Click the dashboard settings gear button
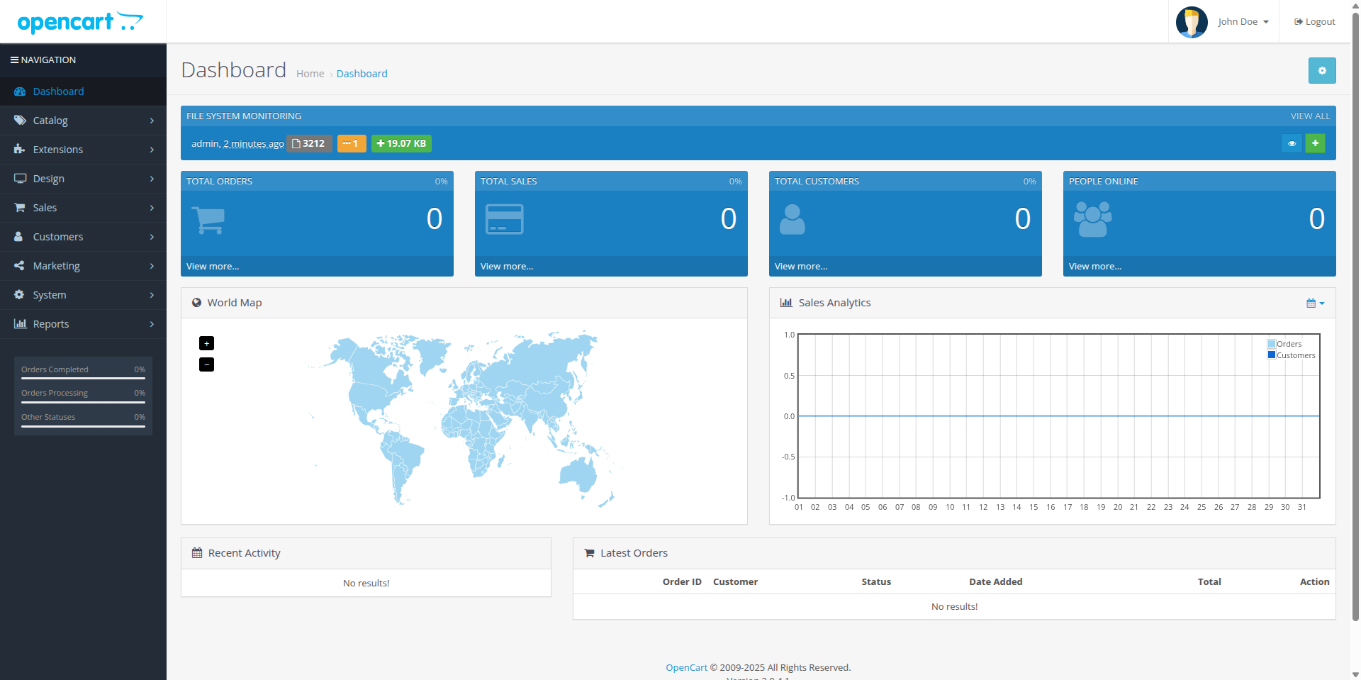 [x=1321, y=71]
